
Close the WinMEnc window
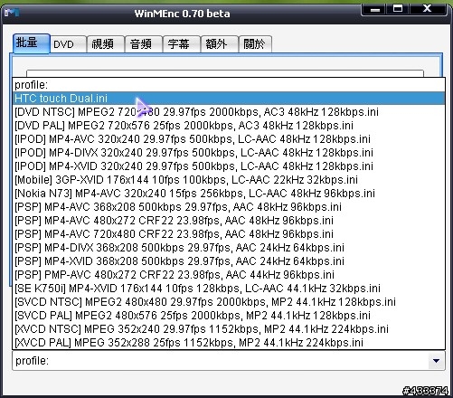[427, 8]
